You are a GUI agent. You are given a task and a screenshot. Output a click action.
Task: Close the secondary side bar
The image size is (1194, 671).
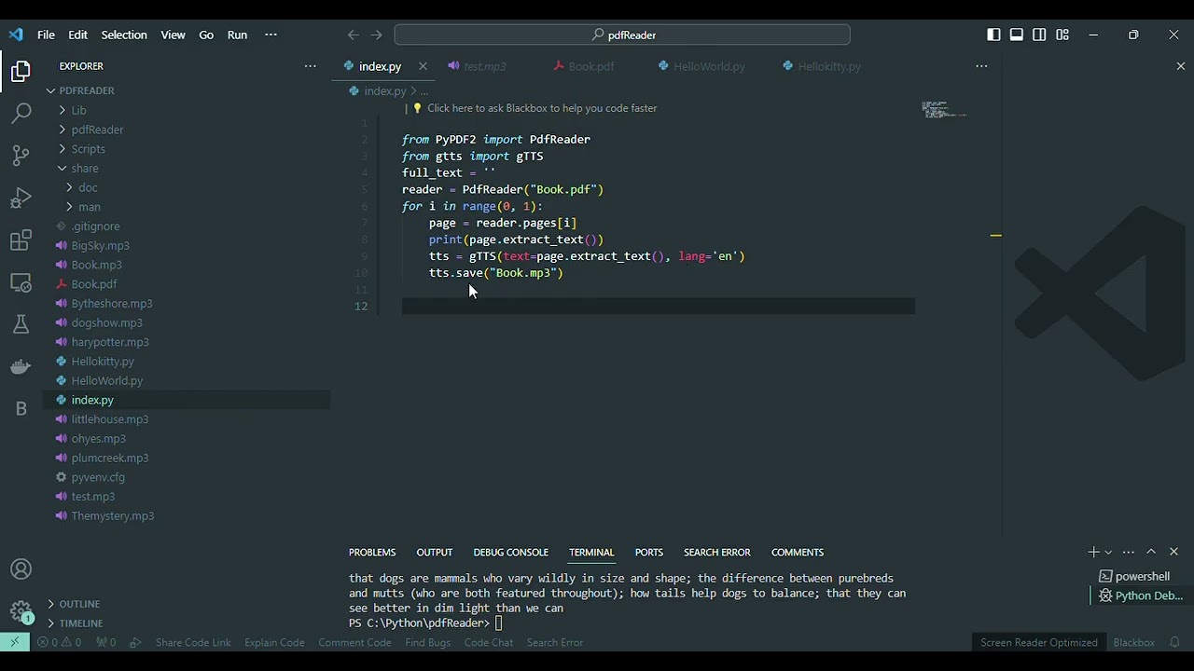tap(1181, 66)
